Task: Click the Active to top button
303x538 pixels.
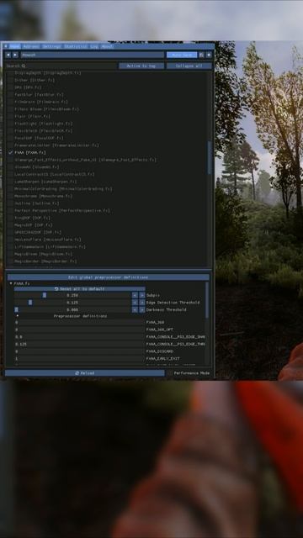Action: click(141, 66)
